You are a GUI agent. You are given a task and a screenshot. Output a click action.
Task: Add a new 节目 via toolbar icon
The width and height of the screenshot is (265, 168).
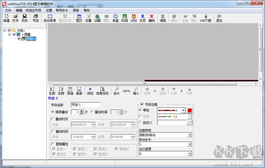click(36, 18)
